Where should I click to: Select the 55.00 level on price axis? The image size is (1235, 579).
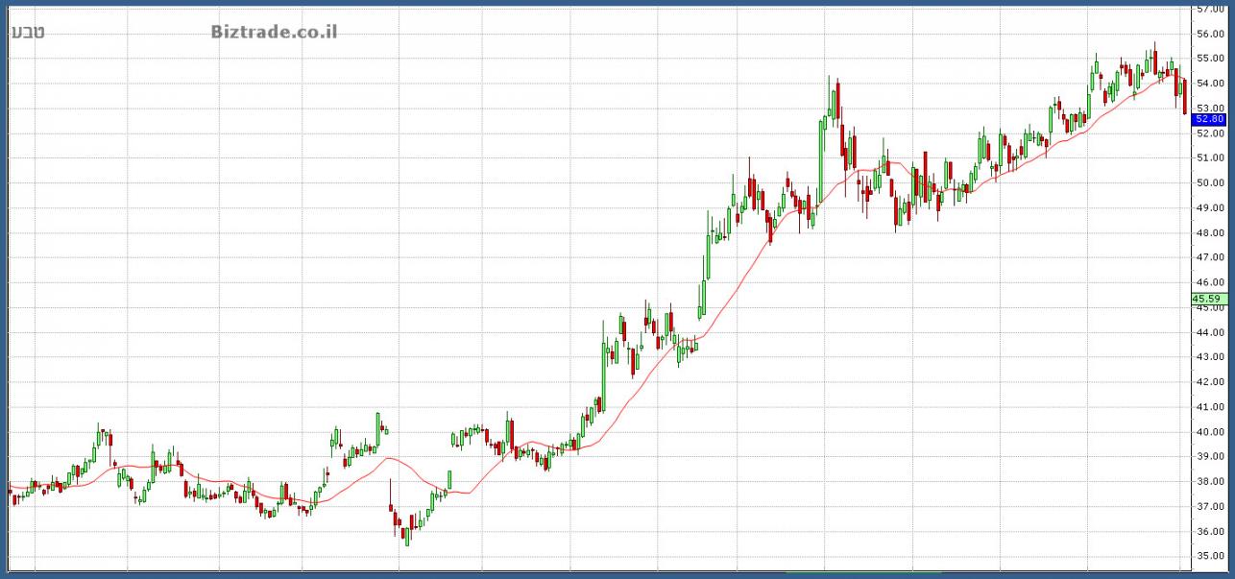pyautogui.click(x=1209, y=59)
